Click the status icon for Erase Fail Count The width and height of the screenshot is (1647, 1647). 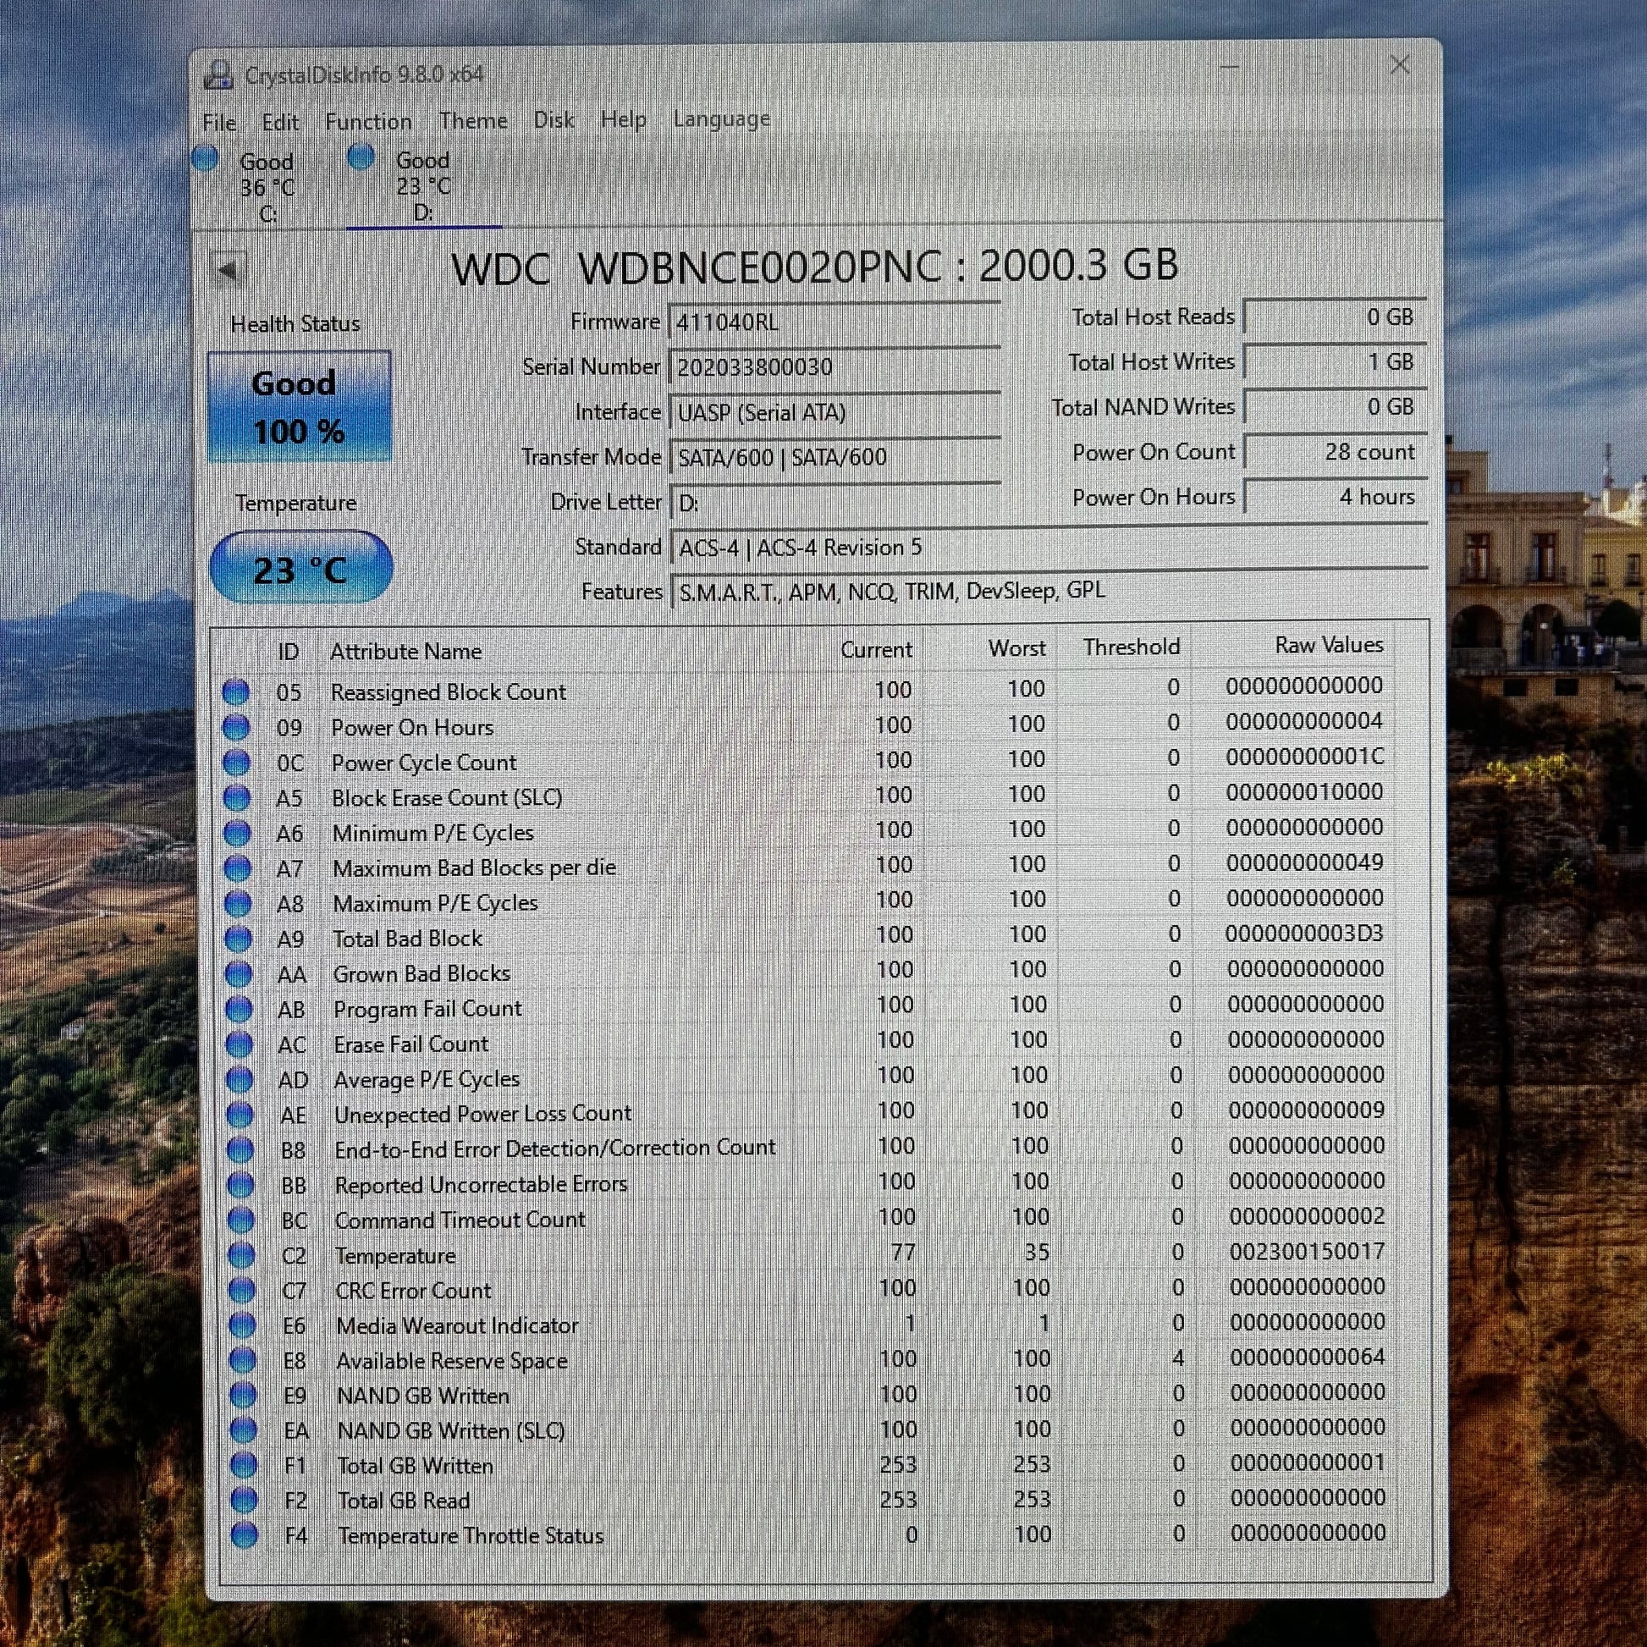point(240,1044)
